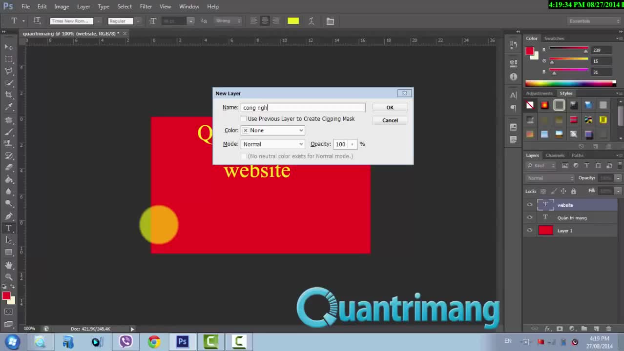Image resolution: width=624 pixels, height=351 pixels.
Task: Click the Lock all icon in Layers
Action: [574, 191]
